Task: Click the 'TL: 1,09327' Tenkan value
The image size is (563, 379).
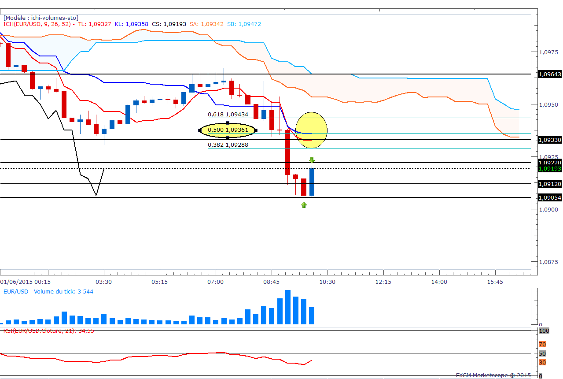Action: click(94, 24)
